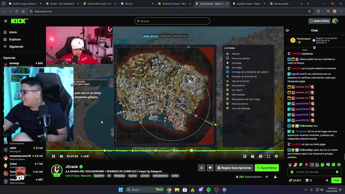Enter fullscreen mode in the player
345x194 pixels.
click(268, 156)
